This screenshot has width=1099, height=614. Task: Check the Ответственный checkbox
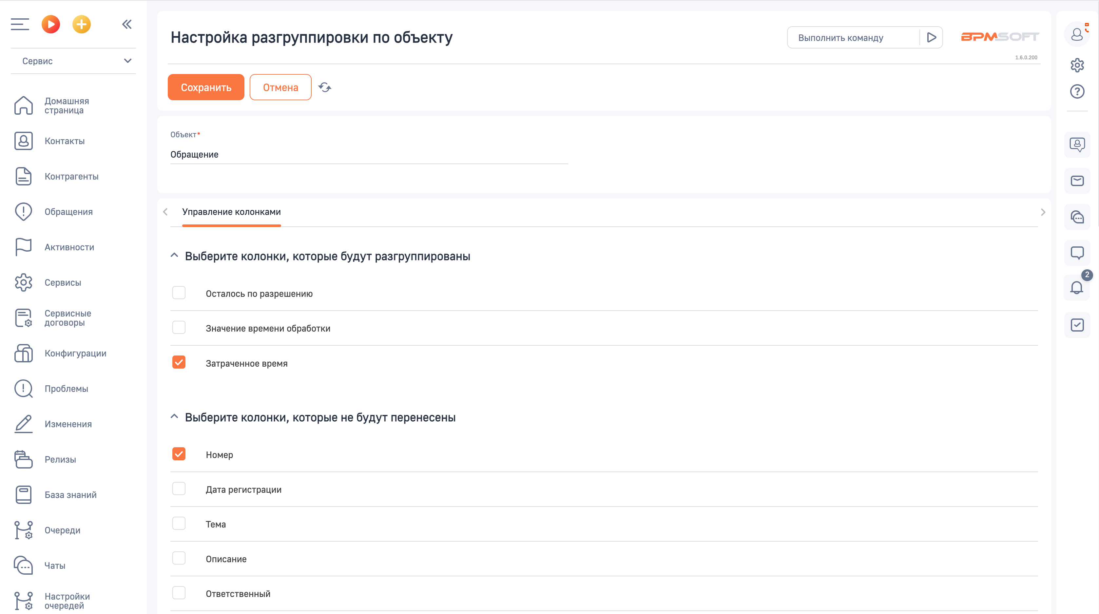coord(179,593)
